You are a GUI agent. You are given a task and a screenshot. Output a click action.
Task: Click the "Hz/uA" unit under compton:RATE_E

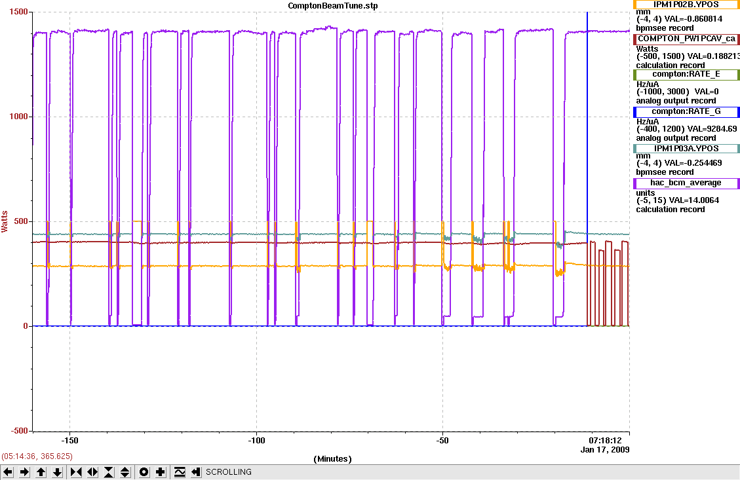tap(648, 84)
